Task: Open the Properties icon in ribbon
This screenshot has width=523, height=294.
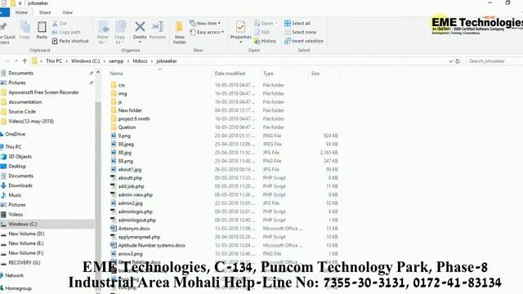Action: click(240, 27)
